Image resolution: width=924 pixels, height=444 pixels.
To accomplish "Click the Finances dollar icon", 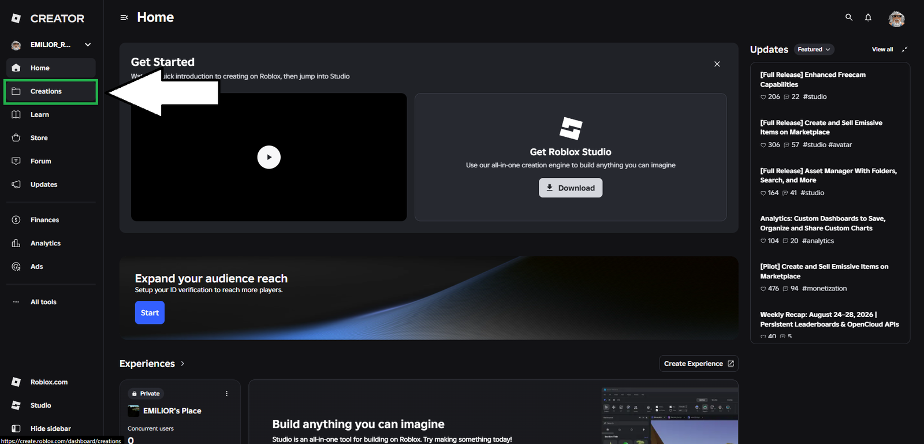I will (x=16, y=220).
